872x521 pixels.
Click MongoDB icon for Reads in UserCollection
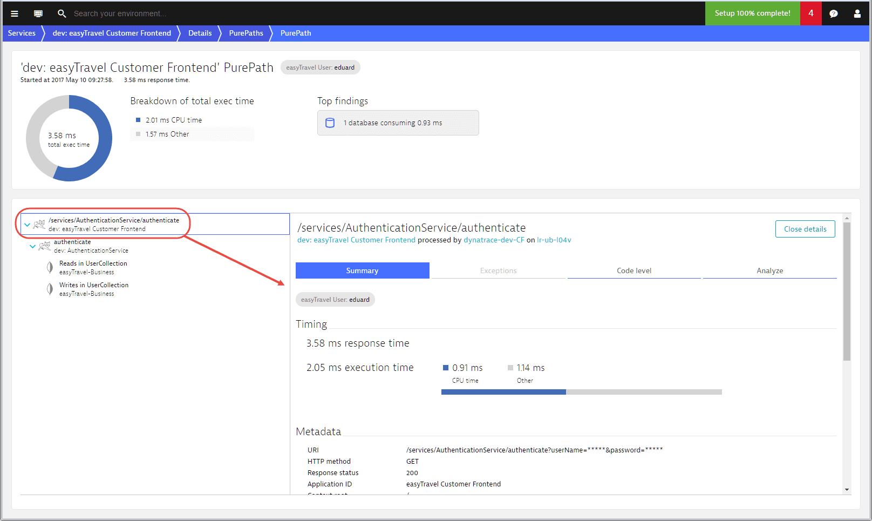click(50, 267)
